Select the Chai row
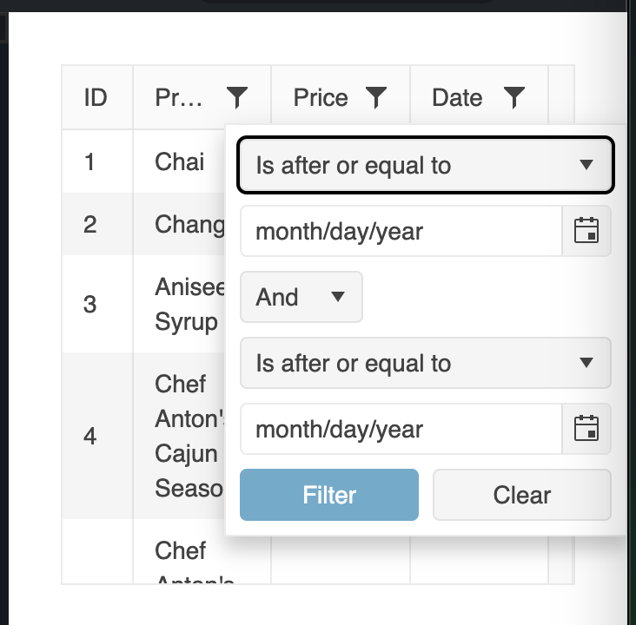 [x=180, y=161]
